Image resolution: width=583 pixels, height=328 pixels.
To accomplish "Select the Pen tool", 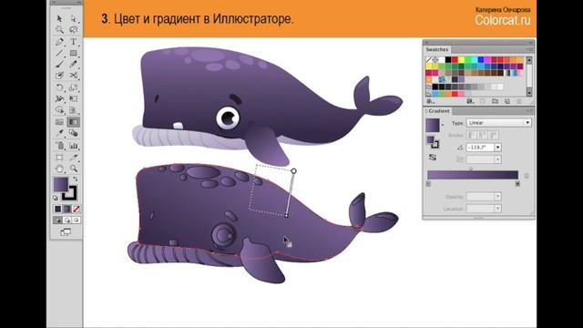I will pyautogui.click(x=59, y=42).
